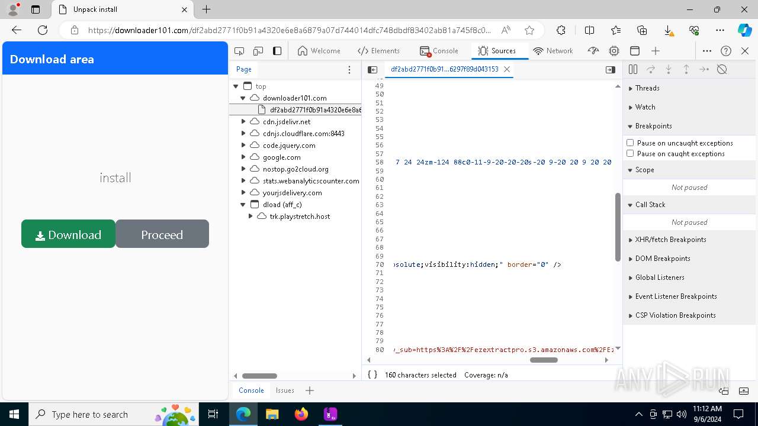Image resolution: width=758 pixels, height=426 pixels.
Task: Click the gray Proceed button
Action: 162,234
